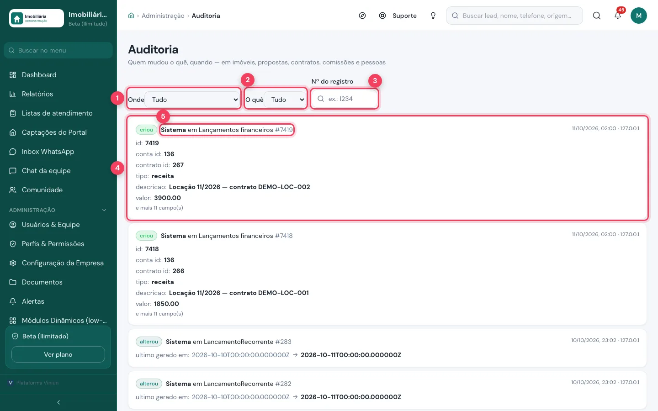This screenshot has height=411, width=658.
Task: Open Usuários & Equipe
Action: point(58,225)
